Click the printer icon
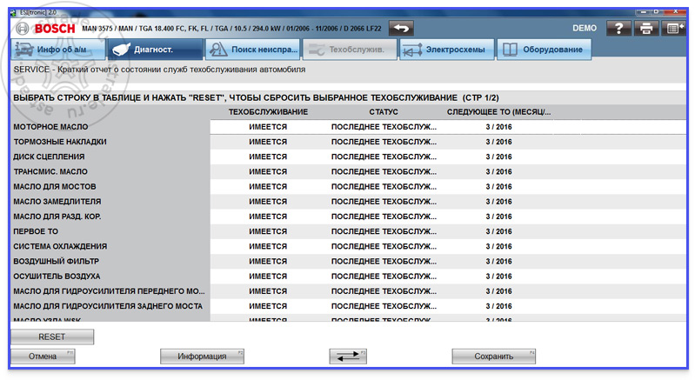 [646, 29]
